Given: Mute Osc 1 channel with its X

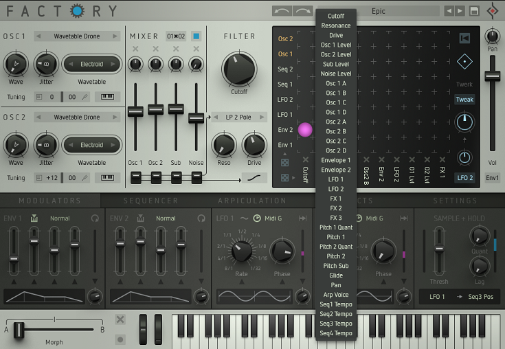Looking at the screenshot, I should coord(135,49).
